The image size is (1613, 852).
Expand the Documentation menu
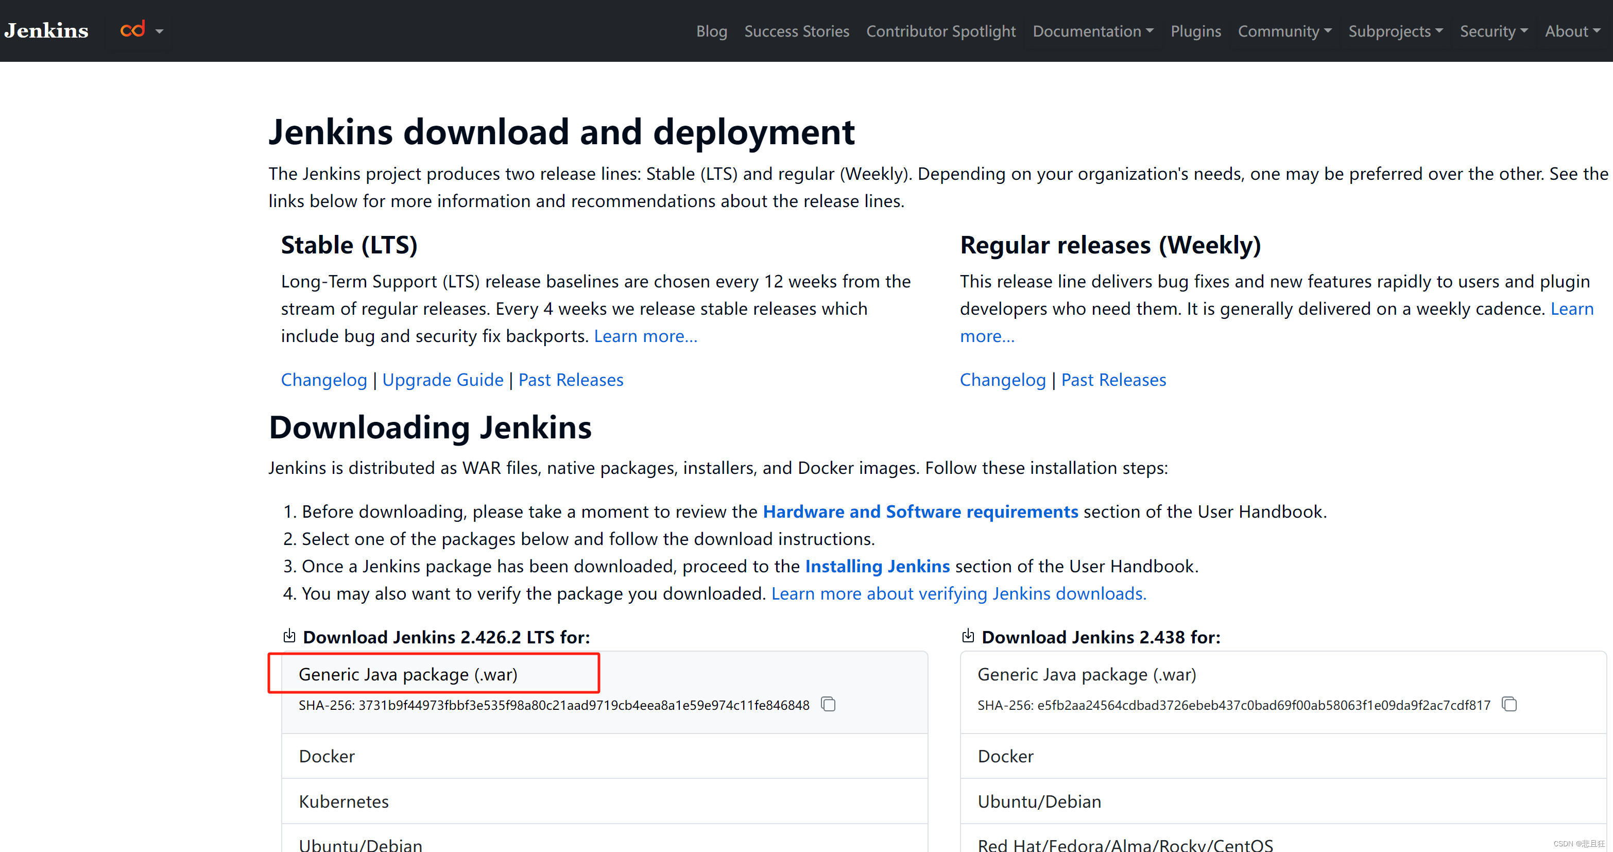1093,31
